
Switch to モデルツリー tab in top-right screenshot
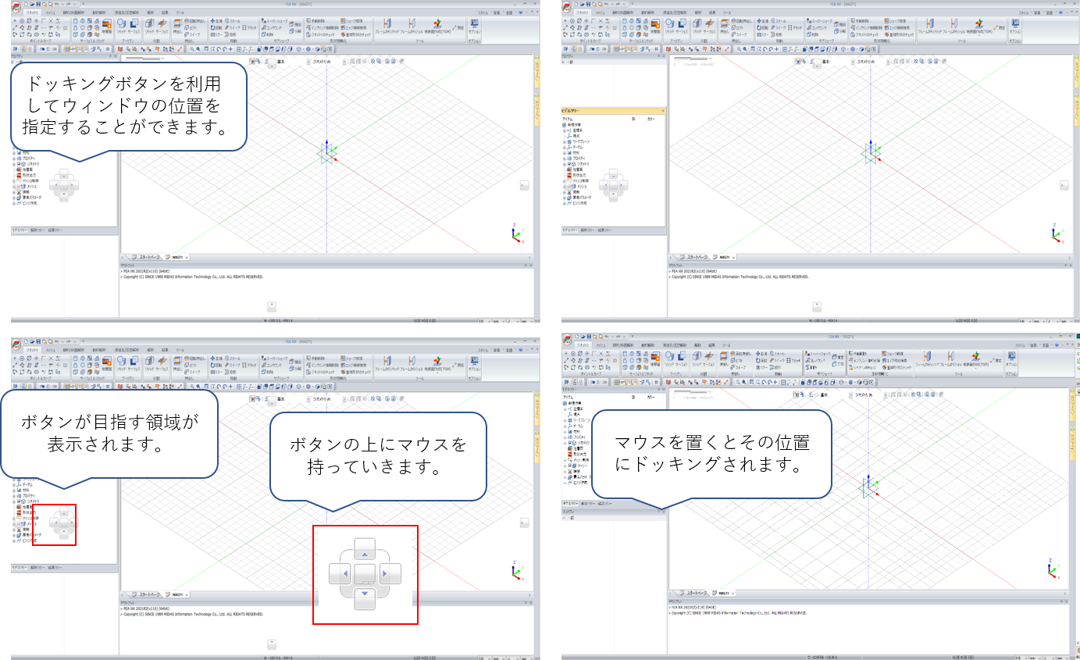coord(571,230)
